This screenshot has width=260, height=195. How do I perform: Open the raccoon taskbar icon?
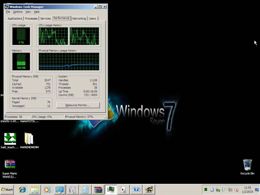(149, 190)
